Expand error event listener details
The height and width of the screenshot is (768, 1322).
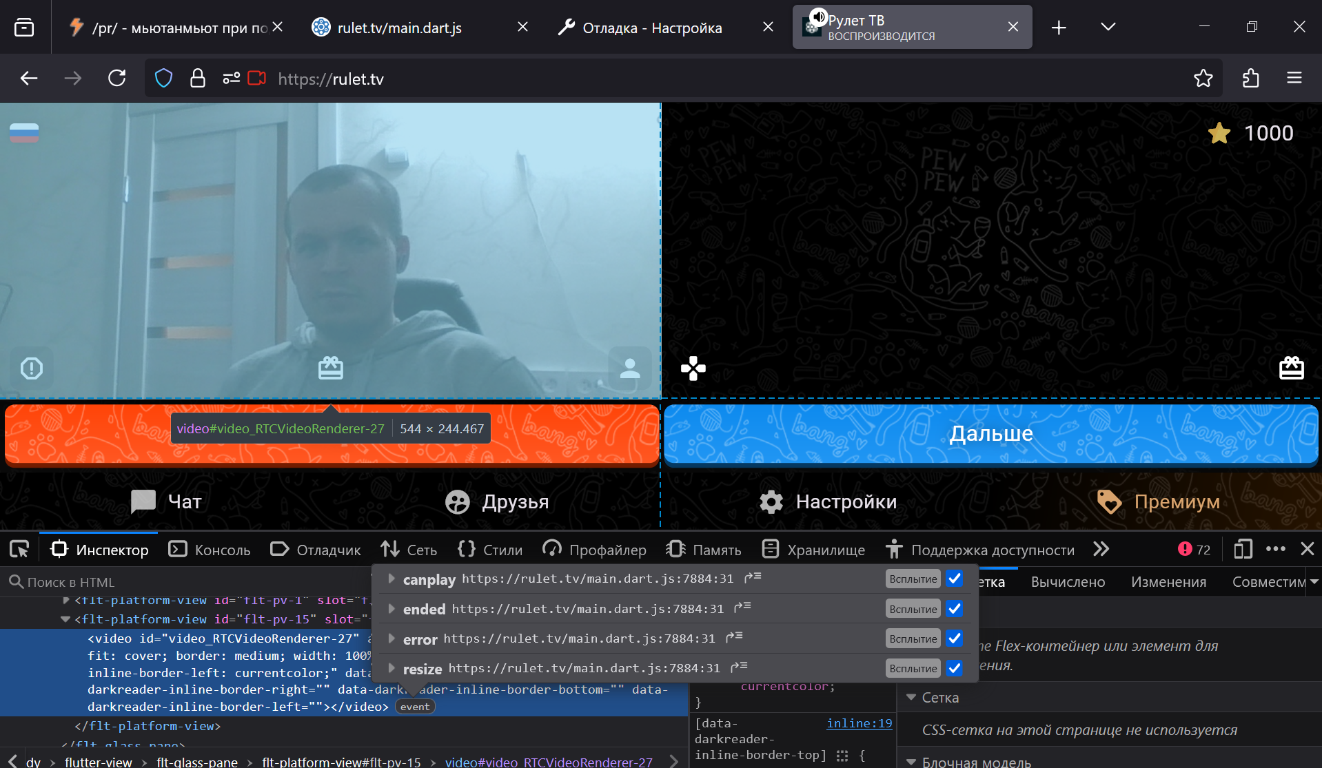coord(391,639)
